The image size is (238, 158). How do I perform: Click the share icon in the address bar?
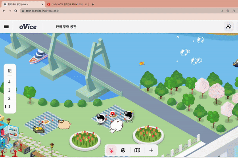coord(234,11)
